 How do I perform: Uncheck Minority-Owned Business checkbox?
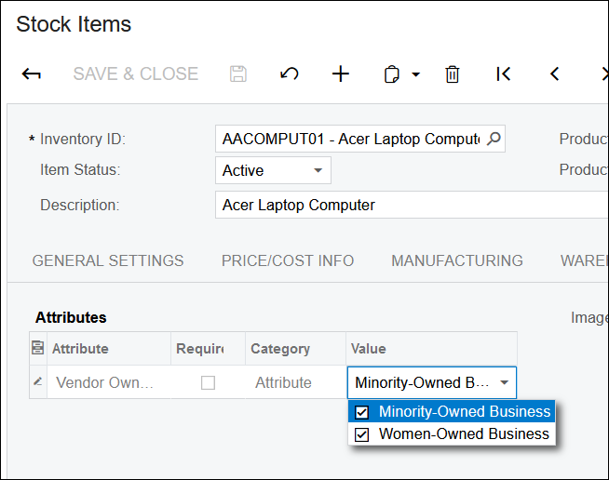tap(362, 412)
